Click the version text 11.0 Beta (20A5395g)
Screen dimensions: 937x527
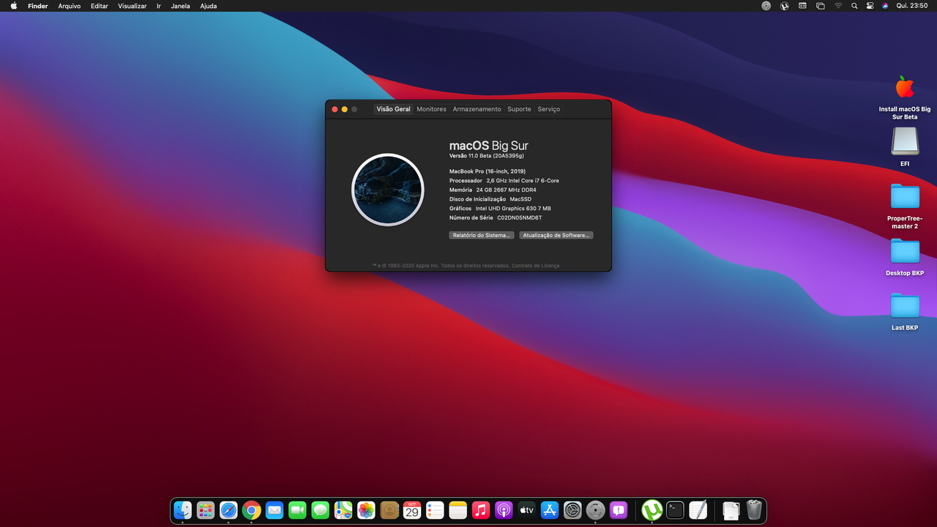pos(496,156)
